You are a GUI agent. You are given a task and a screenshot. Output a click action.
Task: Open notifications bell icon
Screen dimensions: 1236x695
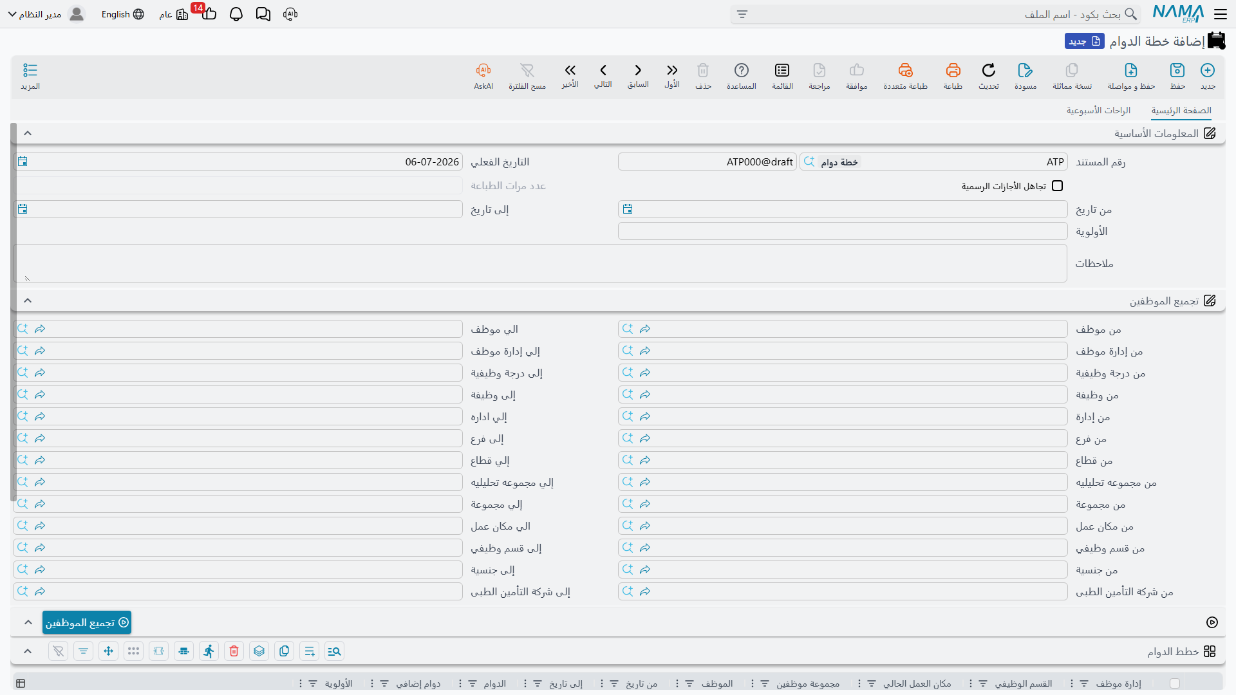click(x=236, y=14)
